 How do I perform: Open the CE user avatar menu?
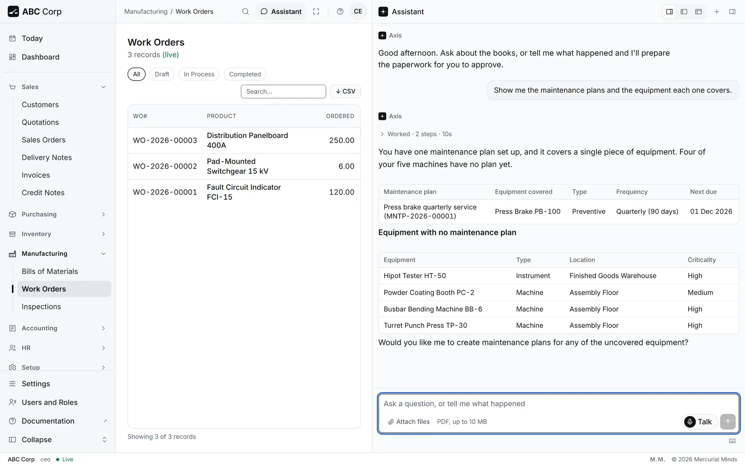(x=358, y=12)
